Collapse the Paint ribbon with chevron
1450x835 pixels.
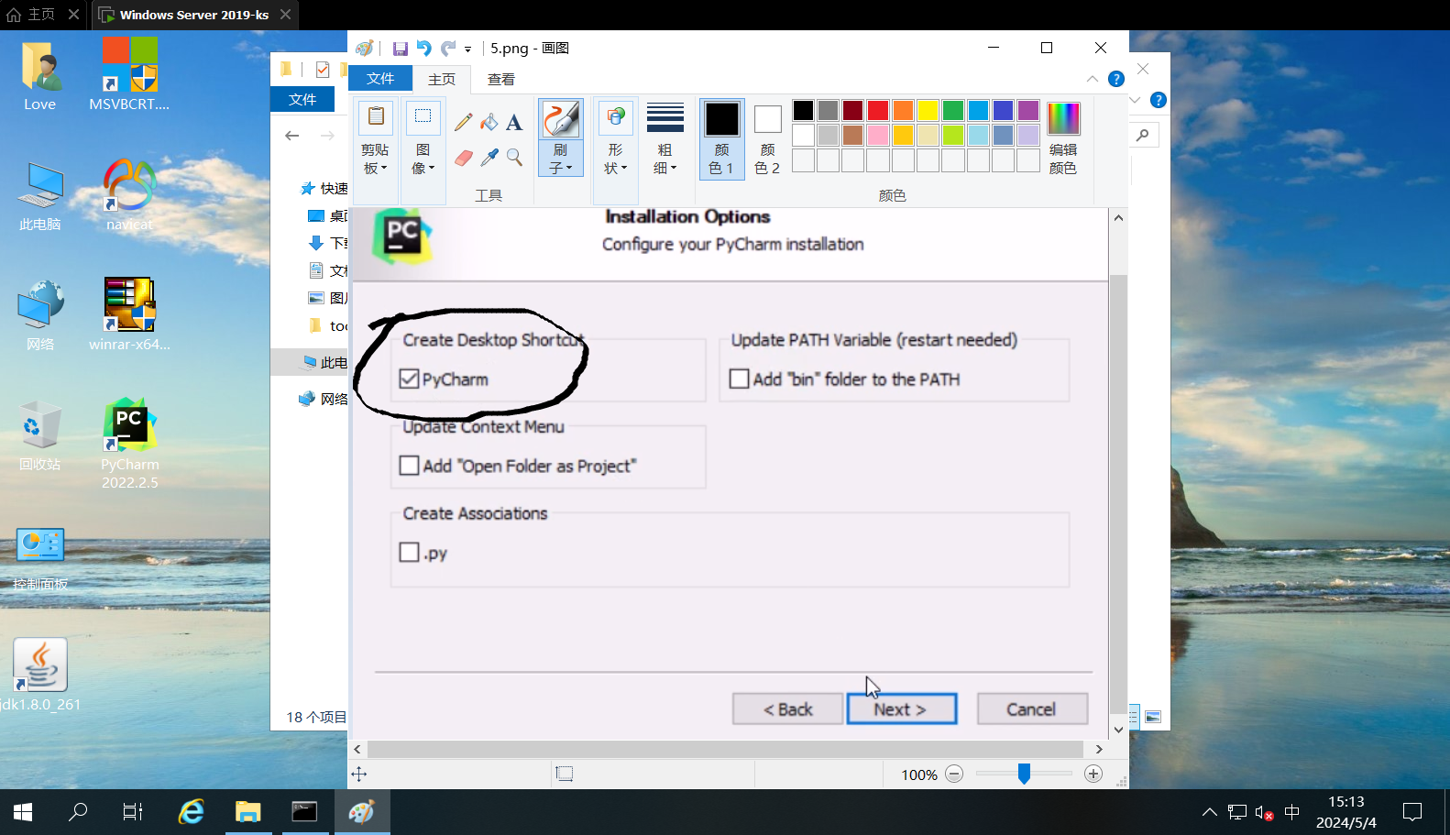click(x=1092, y=79)
